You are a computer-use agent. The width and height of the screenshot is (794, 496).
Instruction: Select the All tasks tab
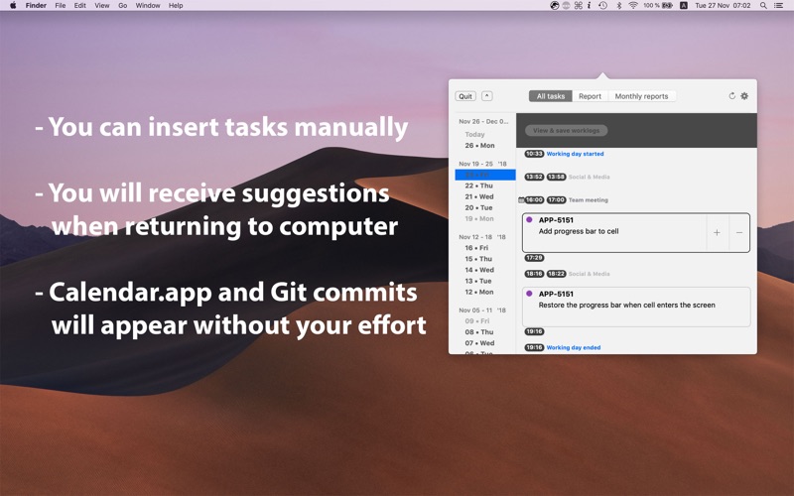point(551,96)
